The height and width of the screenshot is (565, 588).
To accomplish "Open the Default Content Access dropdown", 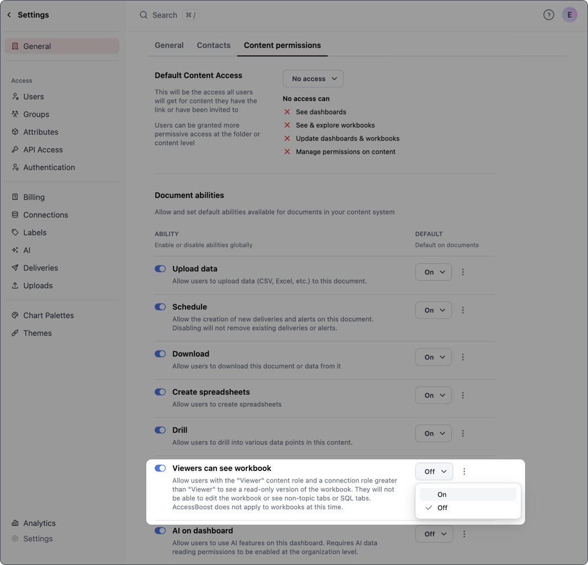I will pyautogui.click(x=313, y=79).
